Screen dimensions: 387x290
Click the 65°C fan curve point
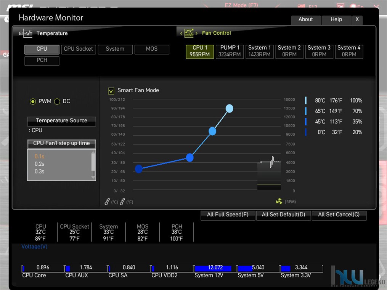pos(212,131)
